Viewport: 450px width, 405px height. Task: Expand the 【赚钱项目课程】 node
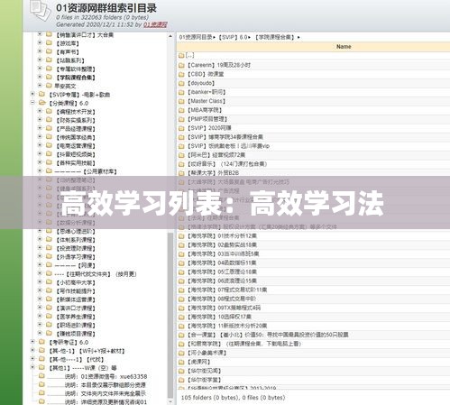40,333
